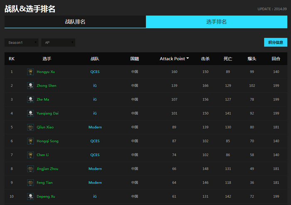Open player link Feng Tian
This screenshot has width=291, height=205.
(x=44, y=183)
